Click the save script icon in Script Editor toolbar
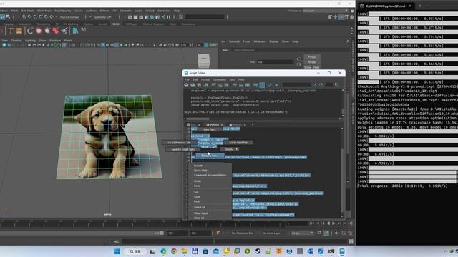 [199, 85]
